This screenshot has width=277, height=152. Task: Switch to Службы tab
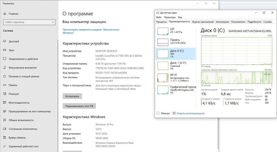pos(268,22)
